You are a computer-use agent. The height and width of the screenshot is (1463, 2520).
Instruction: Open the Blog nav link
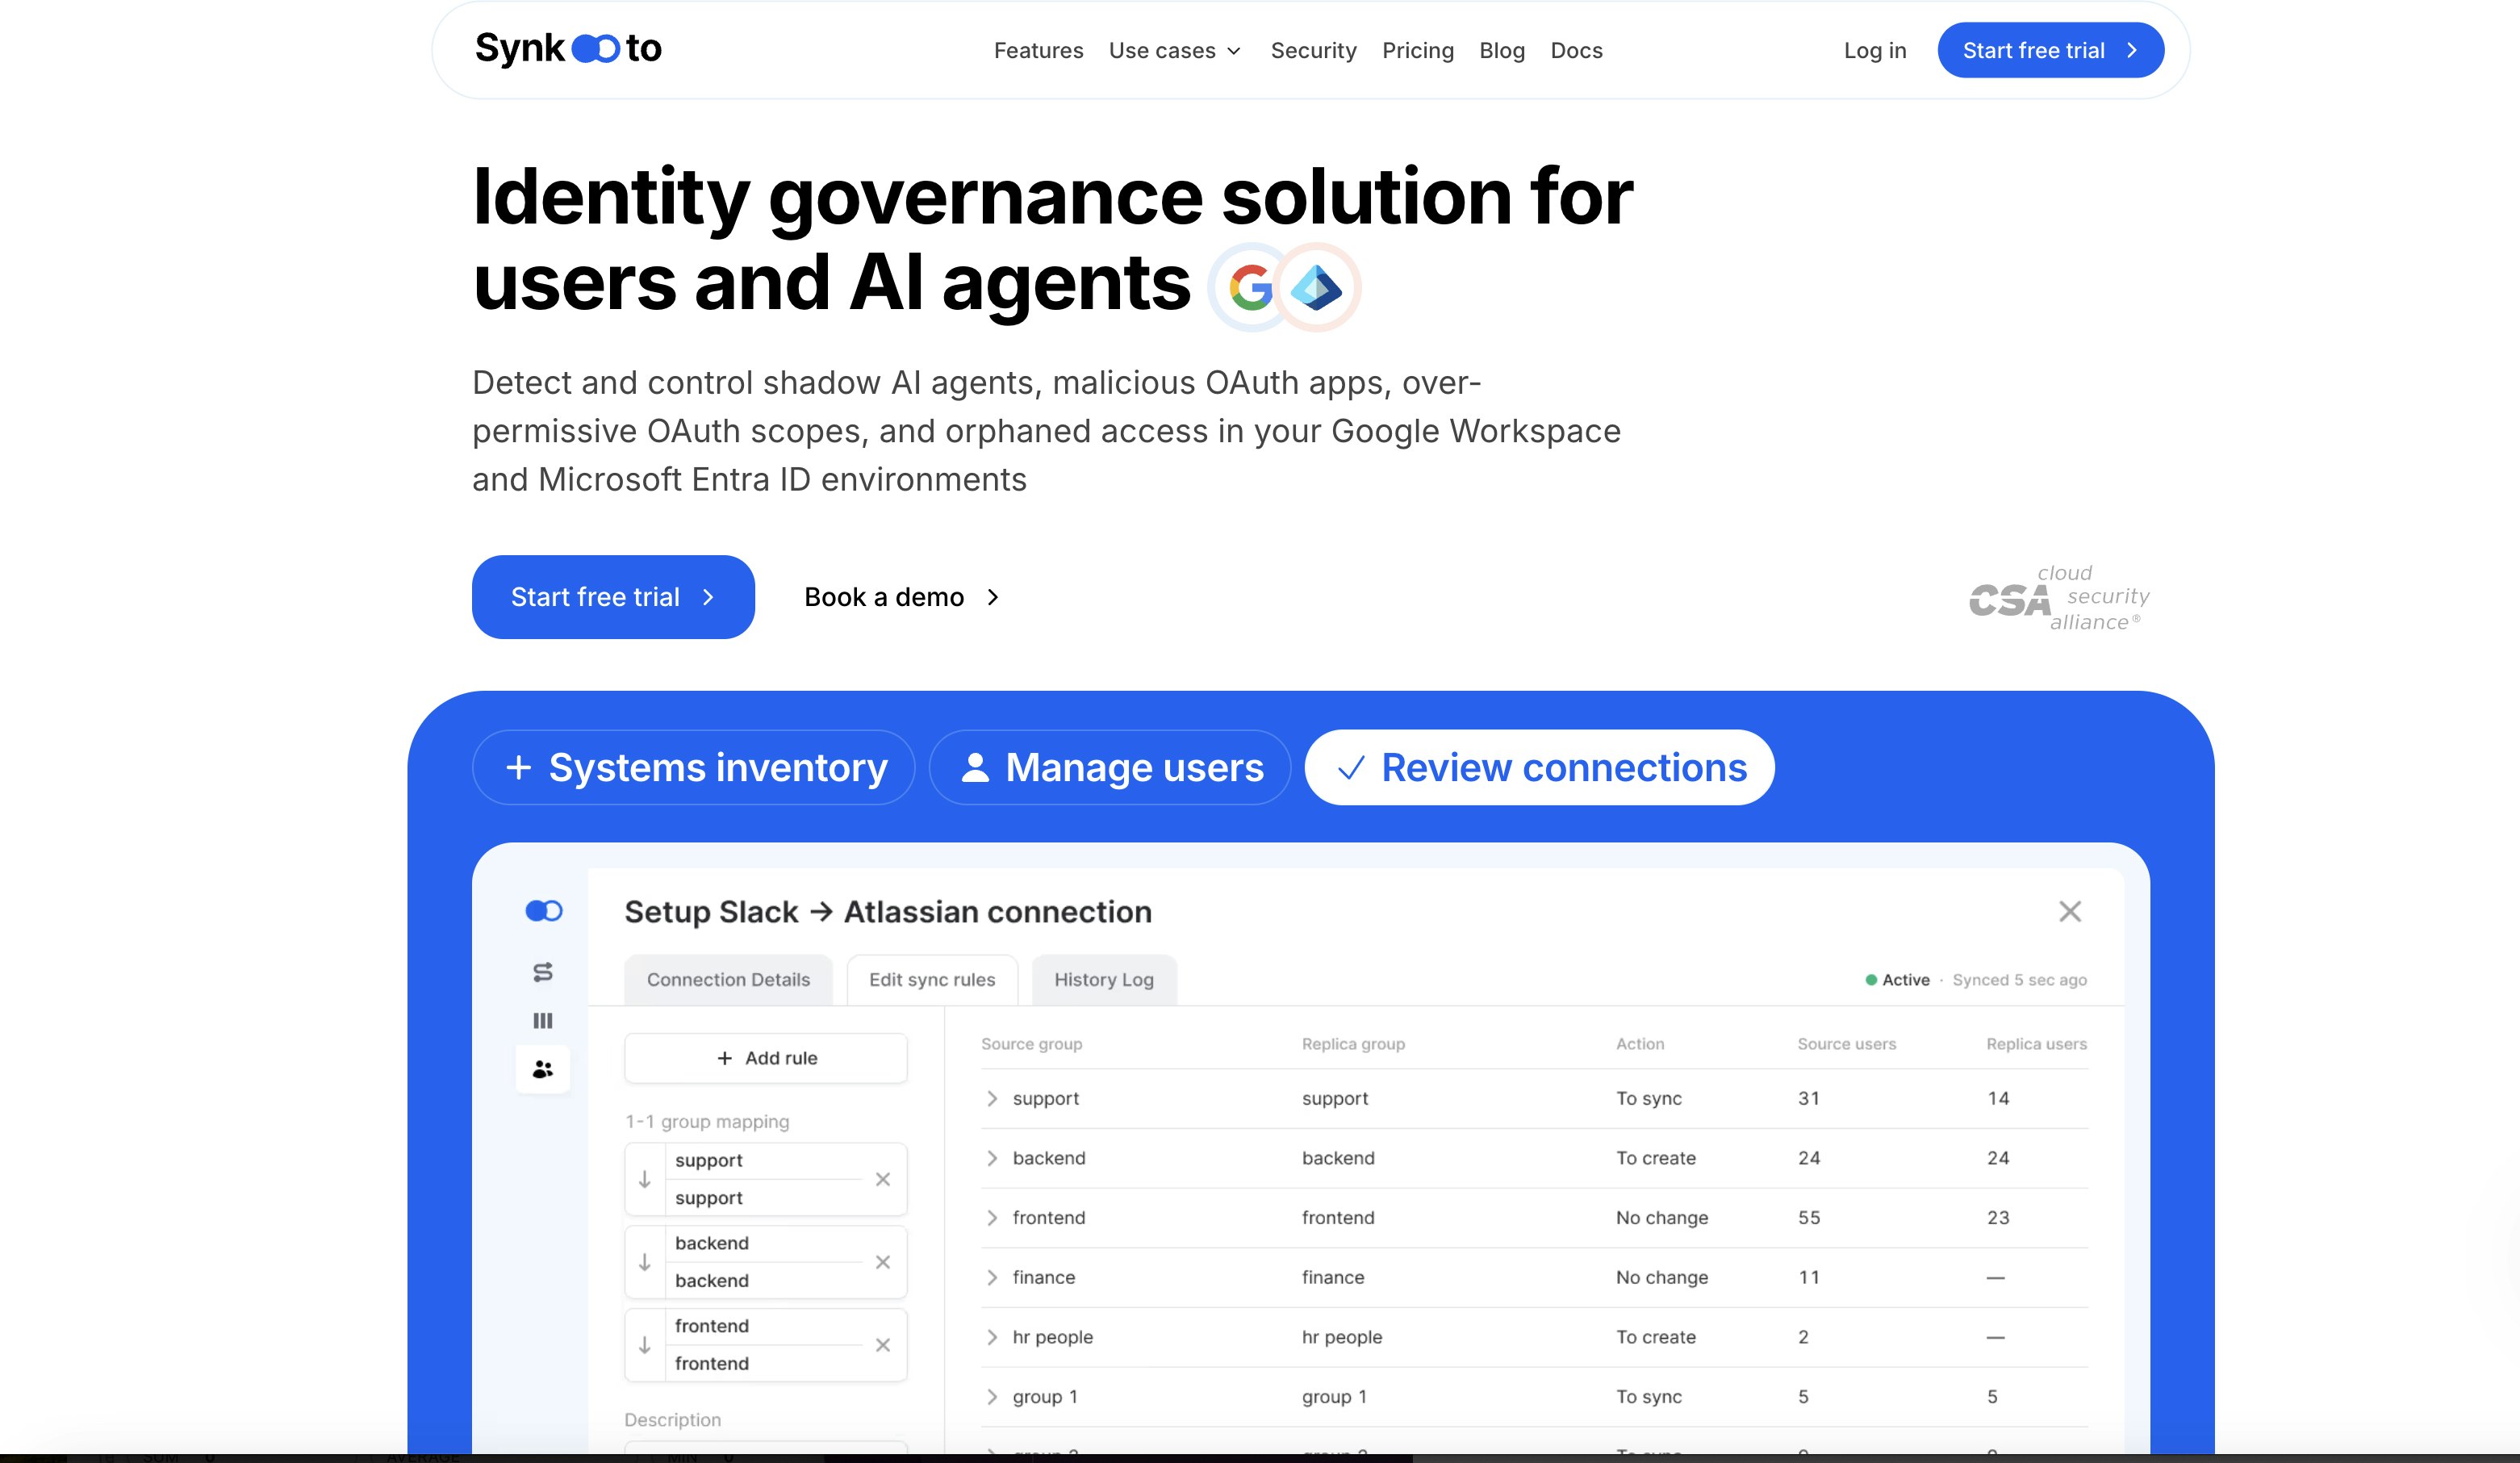[x=1502, y=51]
